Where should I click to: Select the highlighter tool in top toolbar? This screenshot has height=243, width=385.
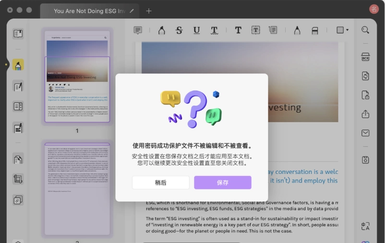click(x=162, y=30)
